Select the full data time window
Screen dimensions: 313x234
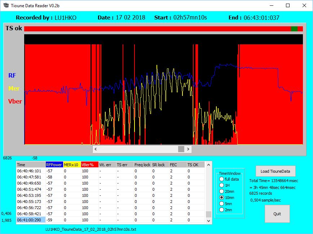[221, 179]
